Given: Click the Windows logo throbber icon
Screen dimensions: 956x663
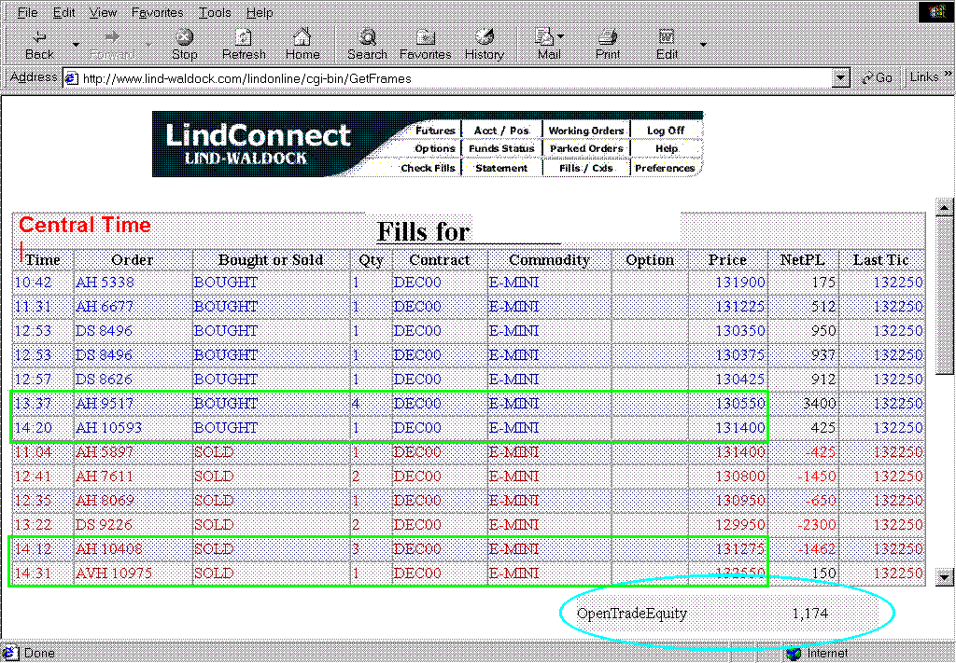Looking at the screenshot, I should click(937, 12).
